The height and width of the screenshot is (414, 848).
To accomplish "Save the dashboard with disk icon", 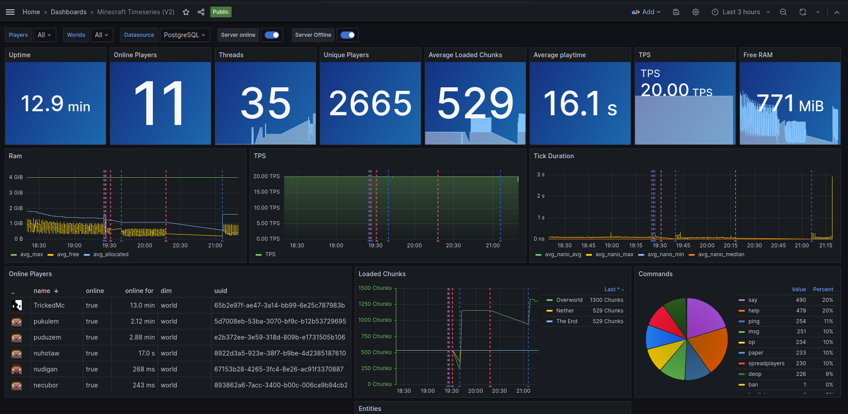I will (676, 12).
